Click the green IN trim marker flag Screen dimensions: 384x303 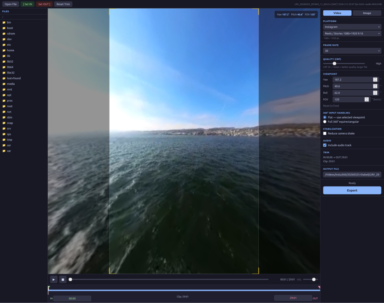pos(49,288)
